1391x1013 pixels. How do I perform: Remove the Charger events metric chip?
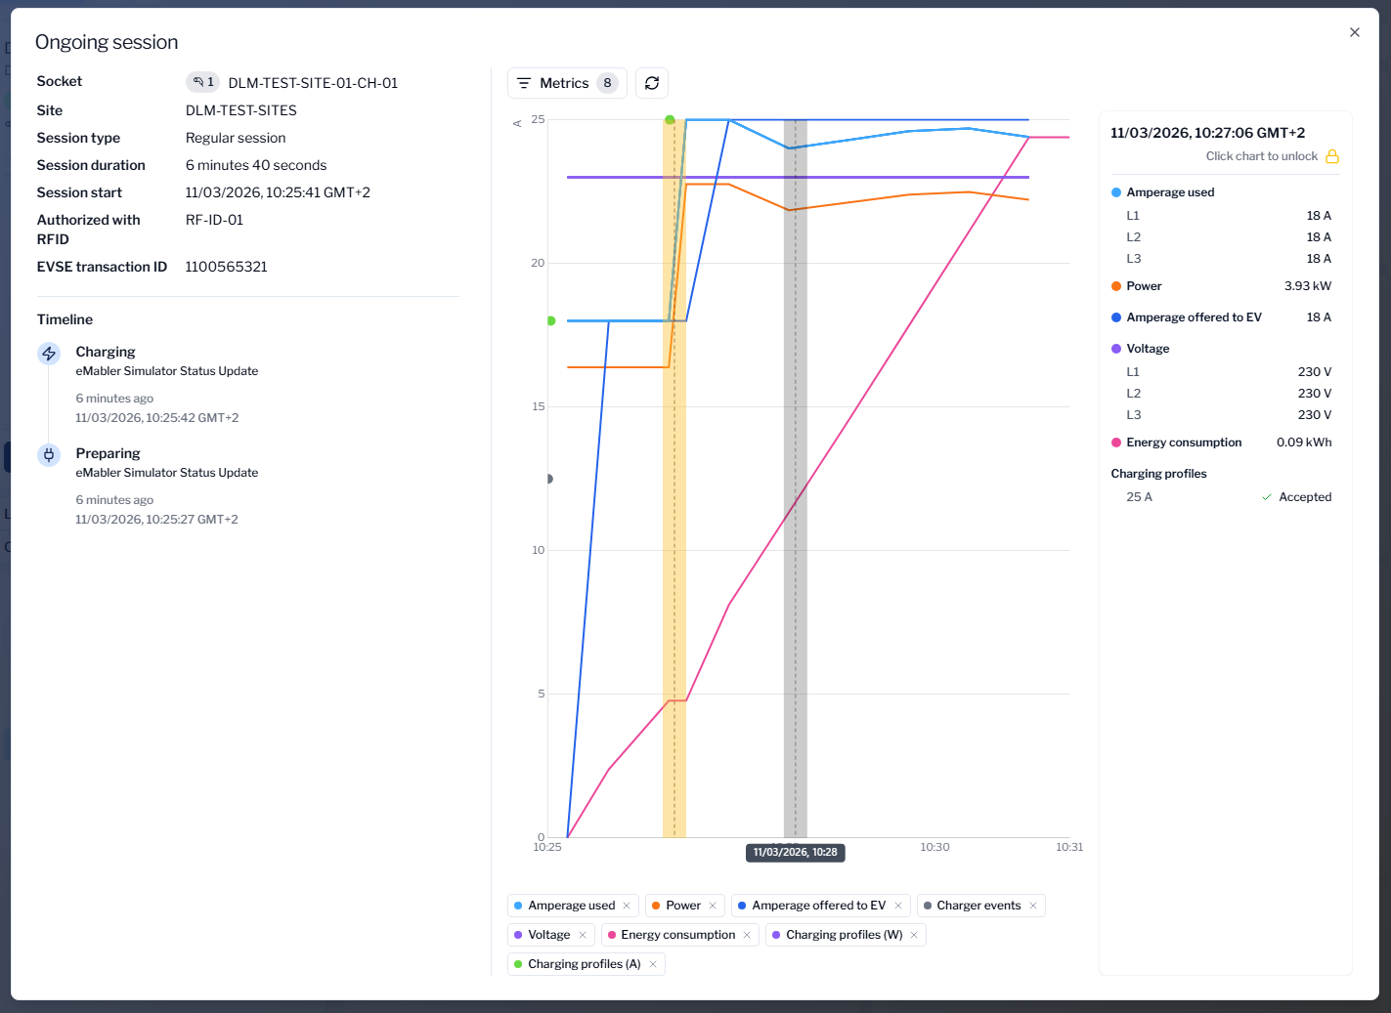pos(1033,906)
